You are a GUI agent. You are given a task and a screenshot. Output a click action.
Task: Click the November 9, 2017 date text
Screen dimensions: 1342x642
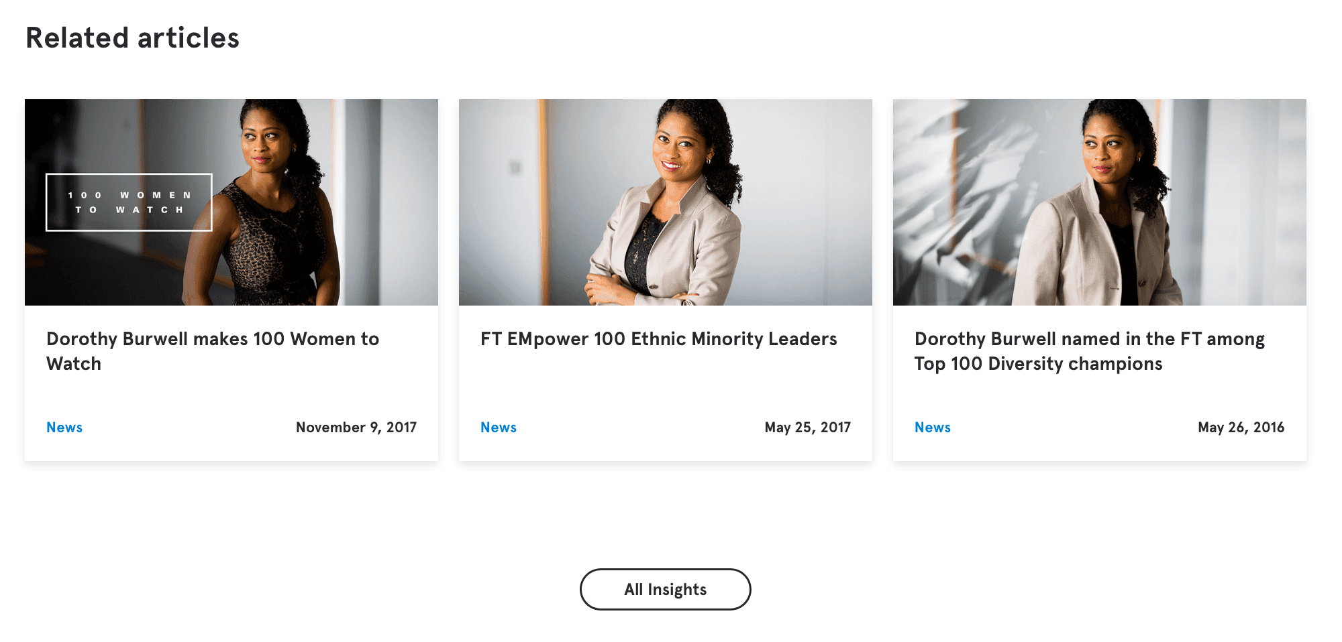356,427
